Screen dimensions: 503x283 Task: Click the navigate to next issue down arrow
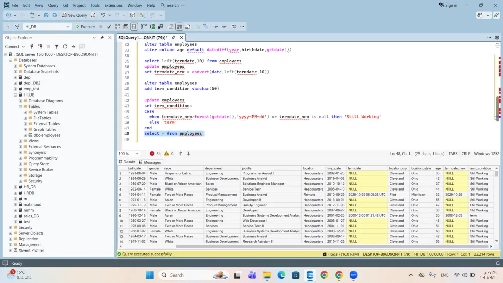tap(188, 154)
